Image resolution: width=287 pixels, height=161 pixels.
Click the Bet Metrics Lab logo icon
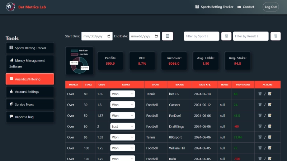point(10,7)
